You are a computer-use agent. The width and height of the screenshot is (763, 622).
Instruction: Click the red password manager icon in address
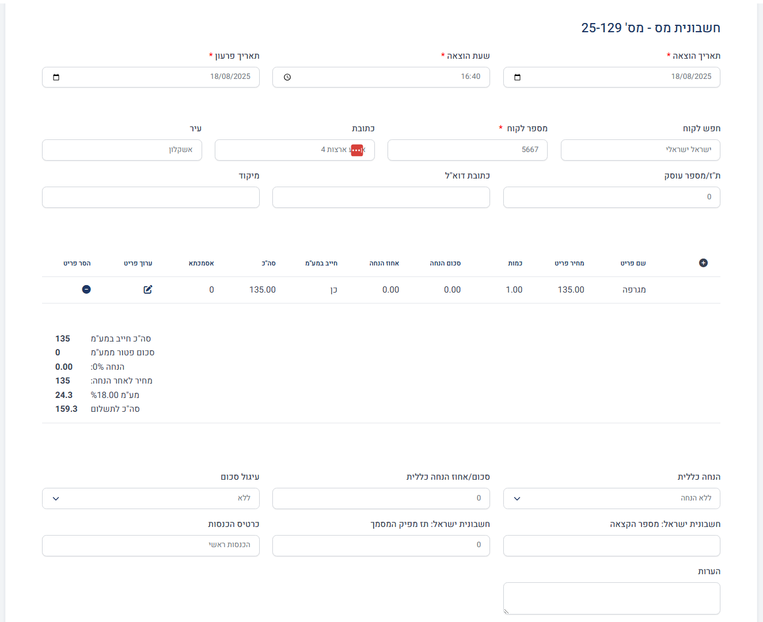pos(357,150)
